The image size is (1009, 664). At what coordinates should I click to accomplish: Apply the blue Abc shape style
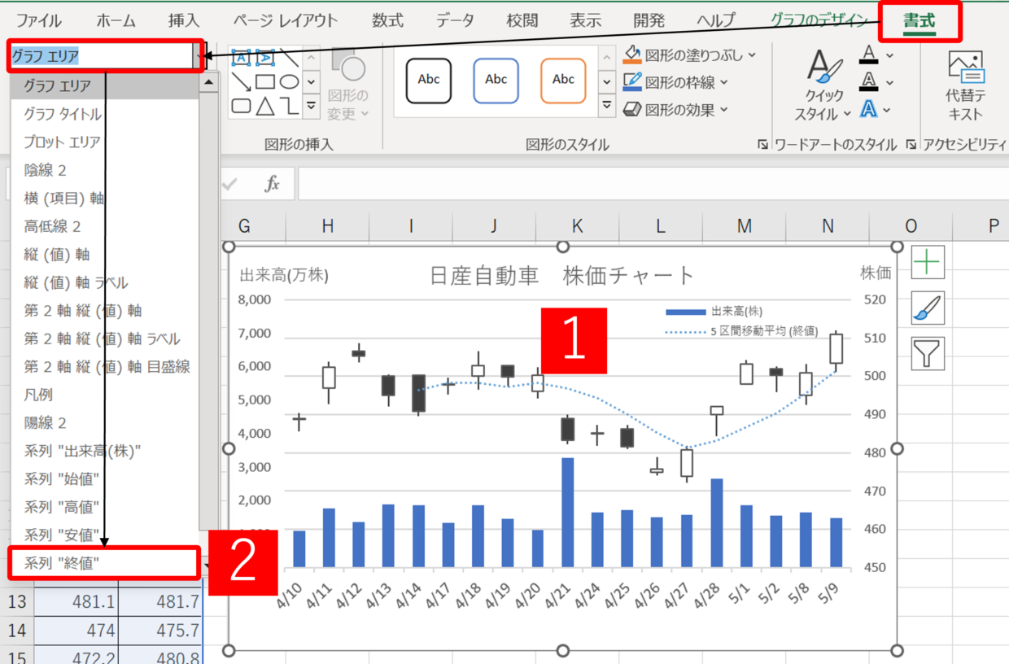pyautogui.click(x=496, y=81)
